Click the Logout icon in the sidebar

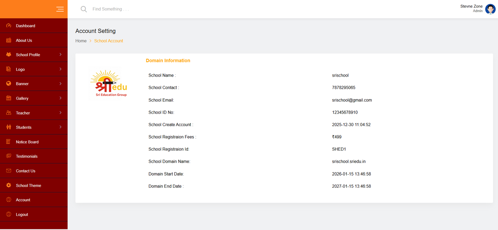tap(9, 214)
